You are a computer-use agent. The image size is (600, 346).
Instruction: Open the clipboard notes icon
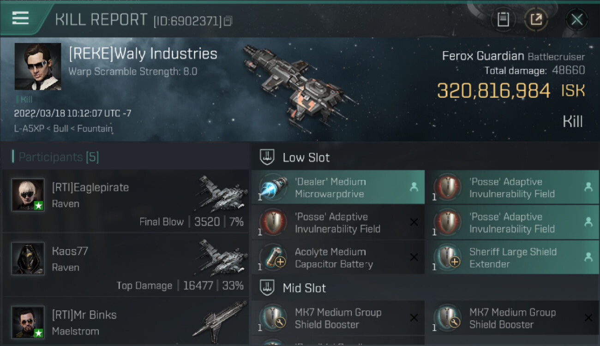tap(503, 19)
